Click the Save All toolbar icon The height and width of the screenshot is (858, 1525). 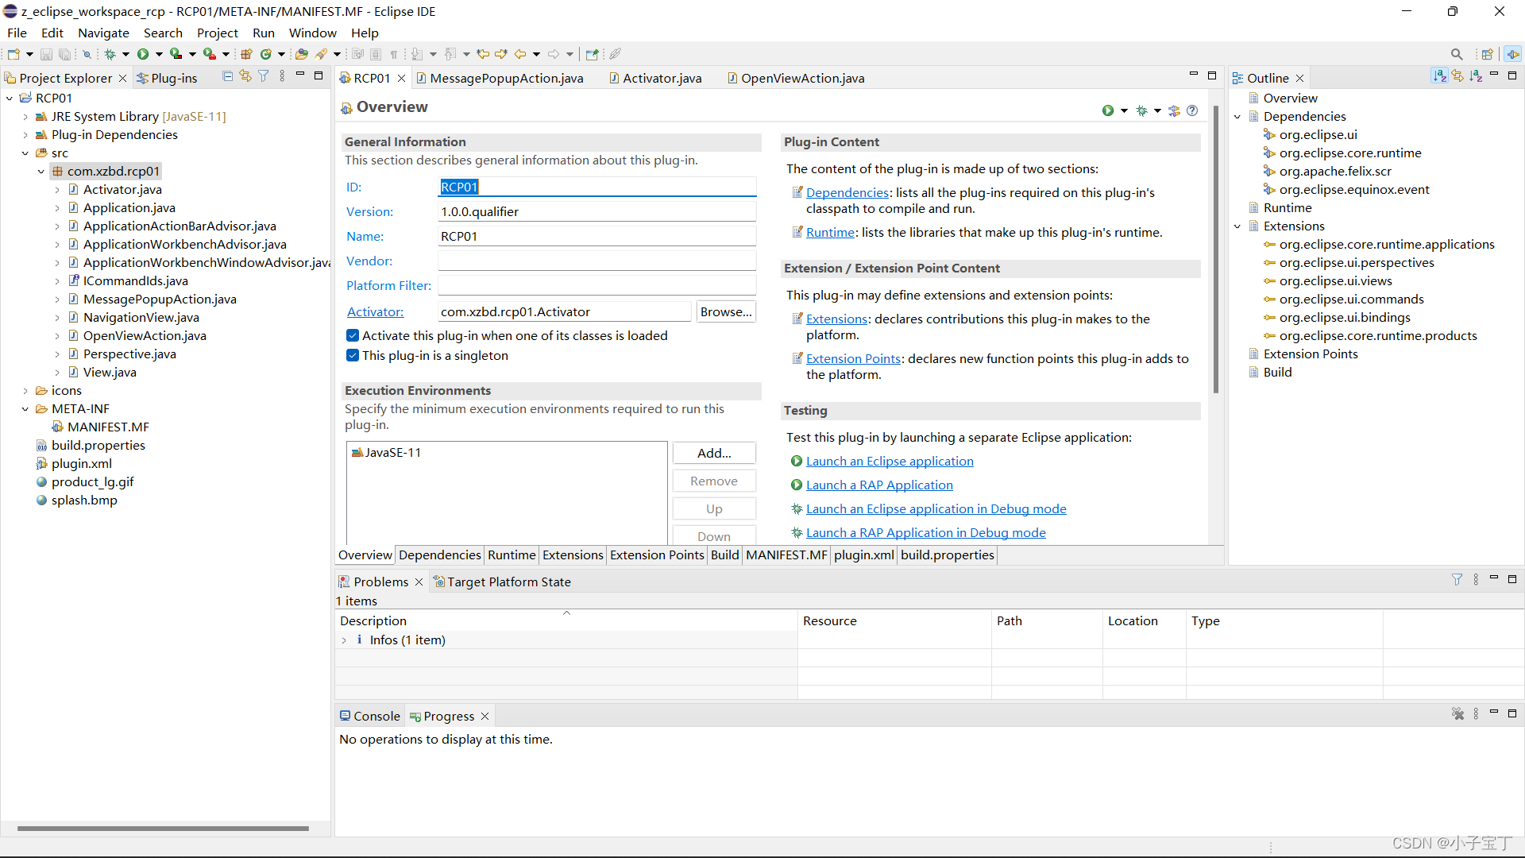(x=64, y=54)
